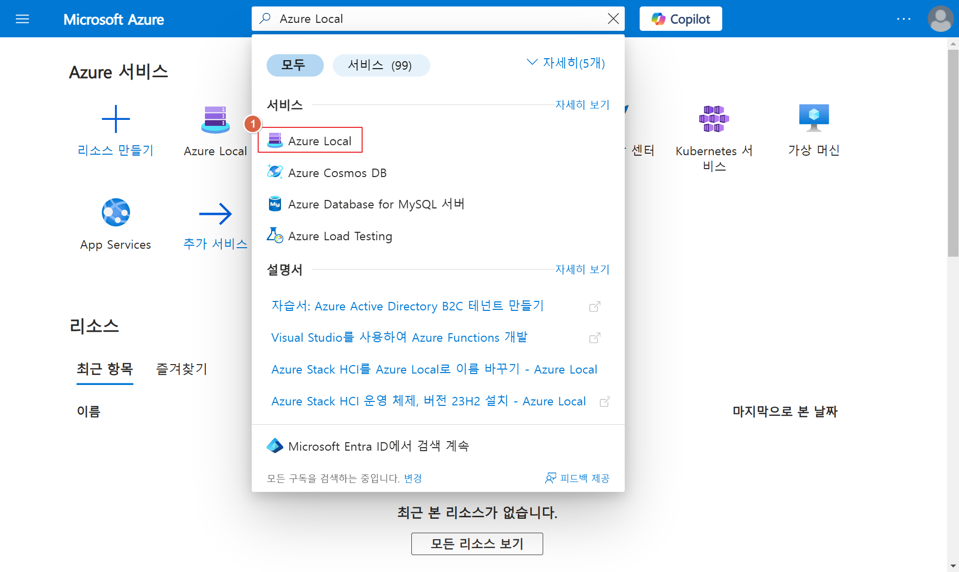Click the plus icon to create a resource
959x572 pixels.
click(x=115, y=119)
